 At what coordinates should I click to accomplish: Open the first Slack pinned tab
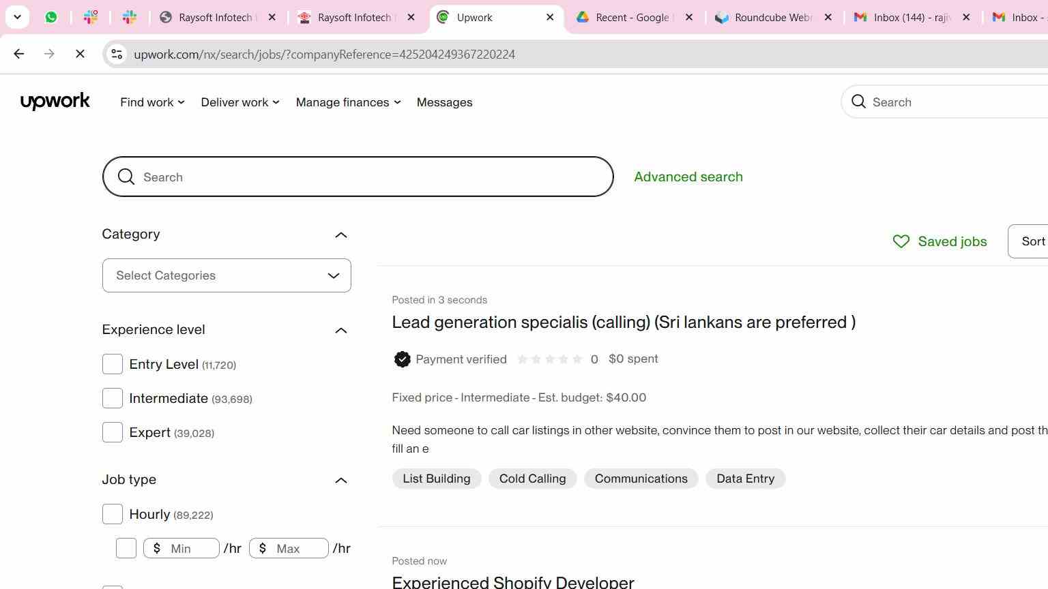91,18
